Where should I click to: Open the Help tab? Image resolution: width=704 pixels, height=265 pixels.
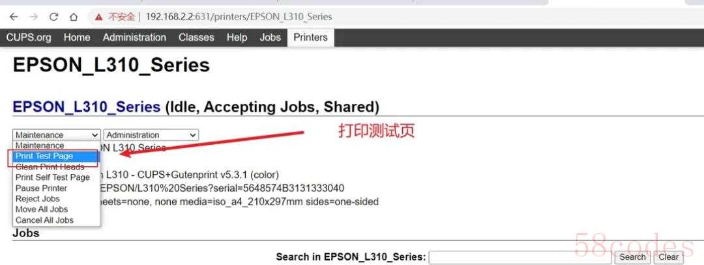coord(237,38)
